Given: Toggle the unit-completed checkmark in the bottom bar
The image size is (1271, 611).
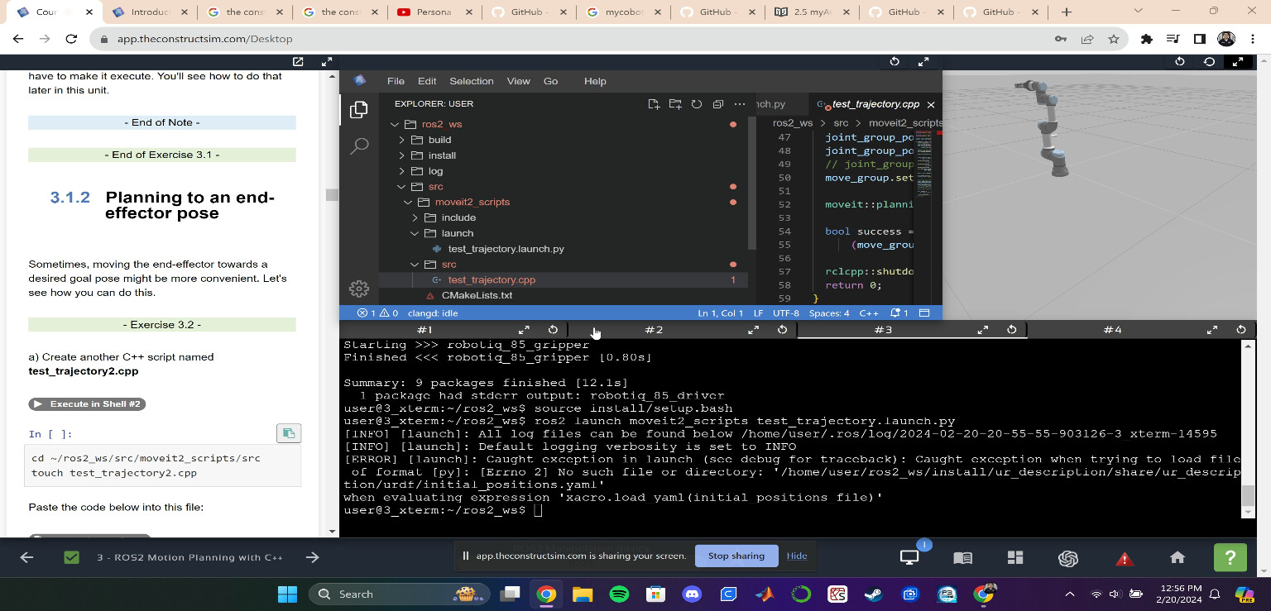Looking at the screenshot, I should click(71, 557).
